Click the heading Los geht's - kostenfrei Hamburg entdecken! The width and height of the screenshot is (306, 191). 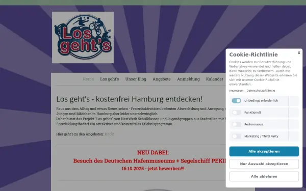[x=129, y=99]
